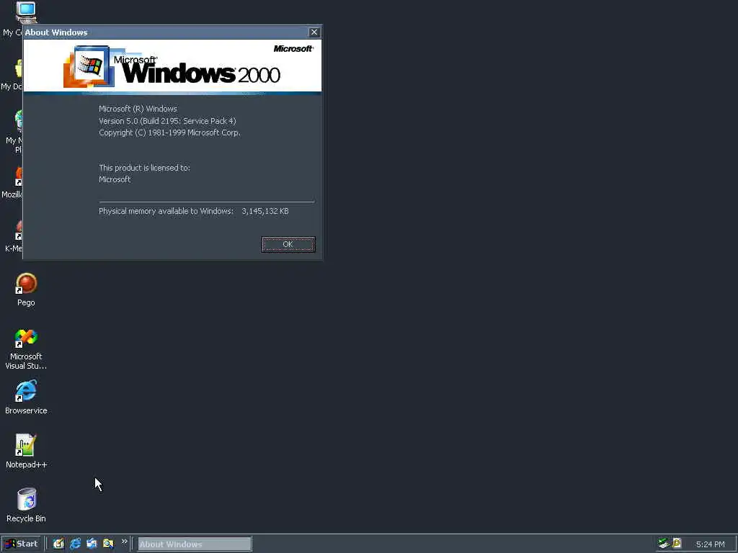Launch Outlook Express from Quick Launch
Screen dimensions: 738x553
coord(92,544)
